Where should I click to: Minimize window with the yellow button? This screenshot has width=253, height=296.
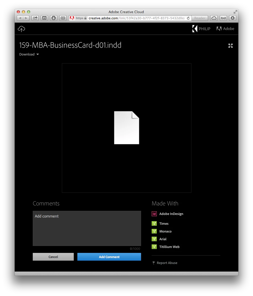tap(23, 12)
